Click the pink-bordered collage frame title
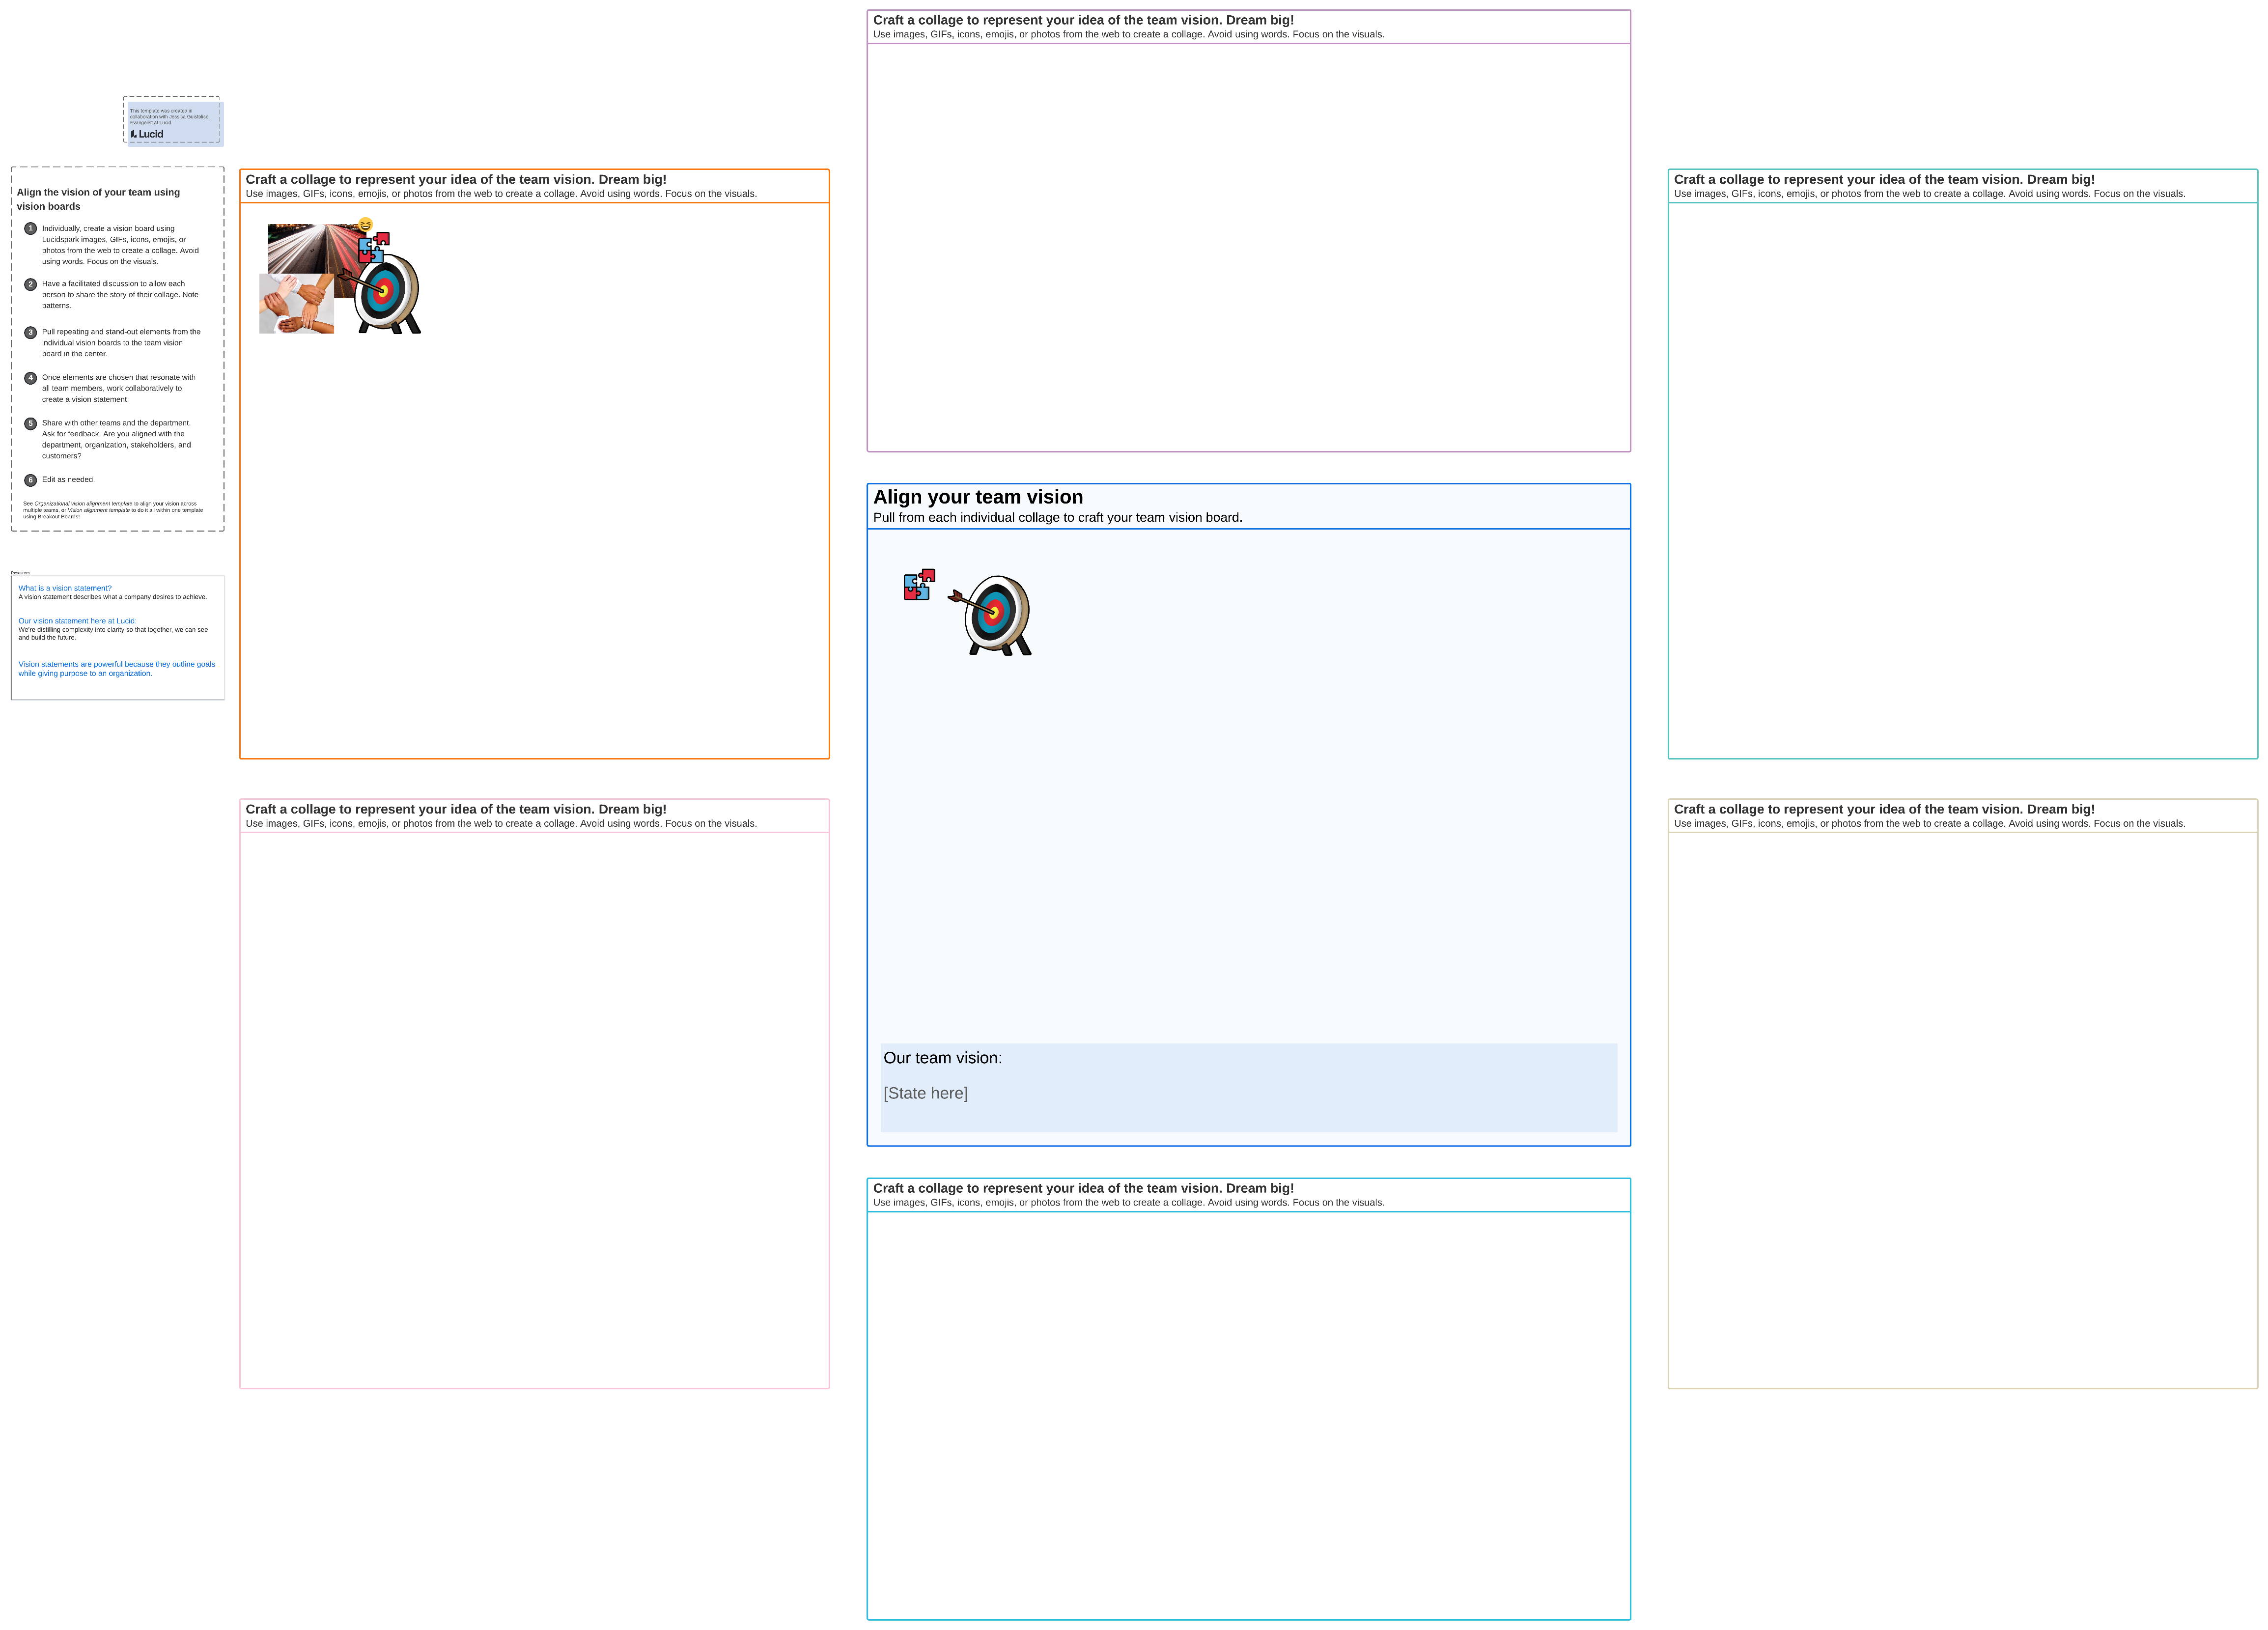2268x1630 pixels. (455, 809)
